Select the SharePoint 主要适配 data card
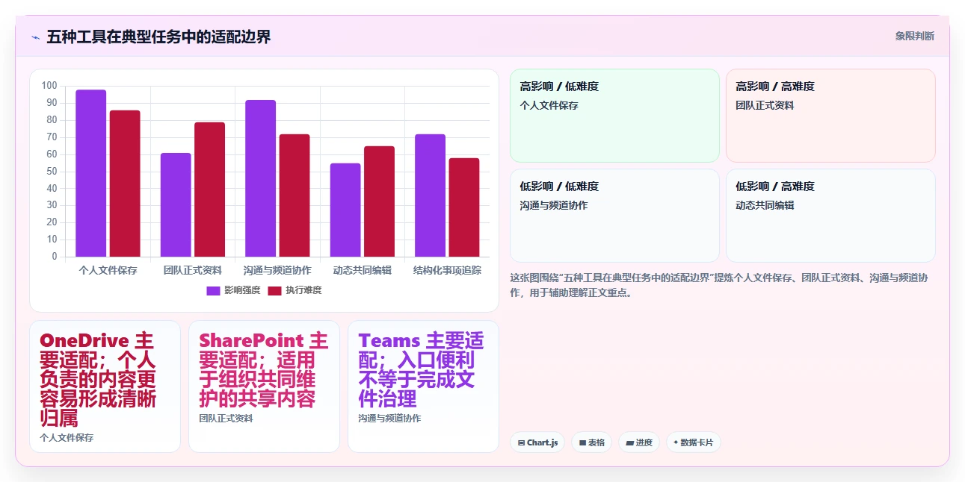965x482 pixels. (x=264, y=386)
